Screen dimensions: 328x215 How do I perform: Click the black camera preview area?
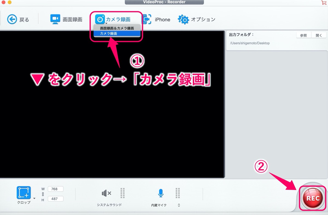(112, 104)
